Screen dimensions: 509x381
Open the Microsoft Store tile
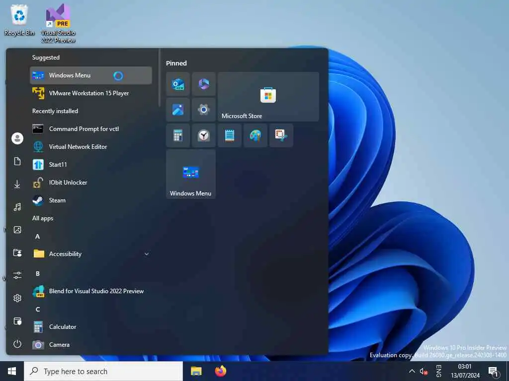coord(268,97)
